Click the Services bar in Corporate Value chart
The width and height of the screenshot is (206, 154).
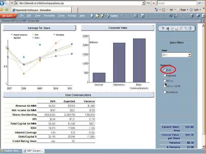(99, 78)
